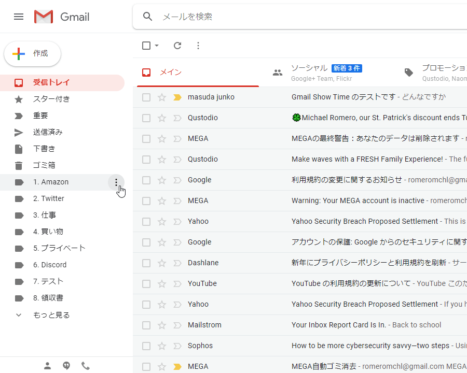Open the phone calls icon
Viewport: 467px width, 373px height.
[86, 366]
